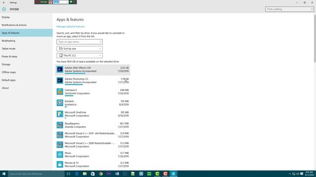Screen dimensions: 316x177
Task: Click the SYSTEM gear icon in header
Action: tap(4, 9)
